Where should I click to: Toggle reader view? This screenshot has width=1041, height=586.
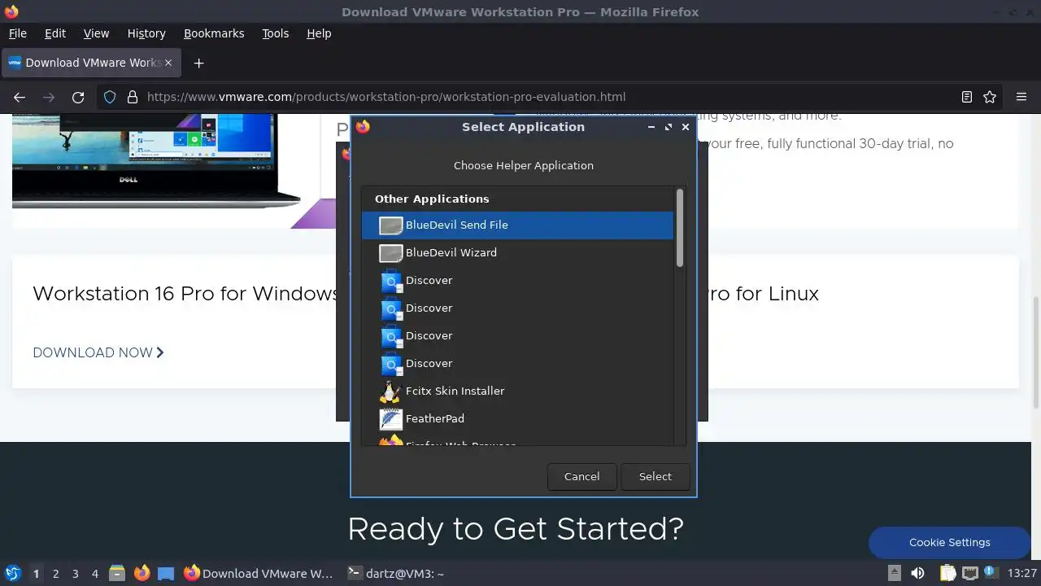point(967,97)
